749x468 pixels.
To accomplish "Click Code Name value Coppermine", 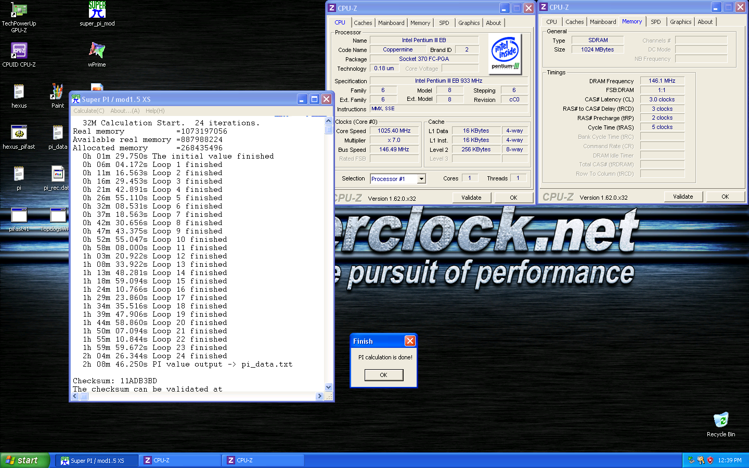I will (398, 50).
